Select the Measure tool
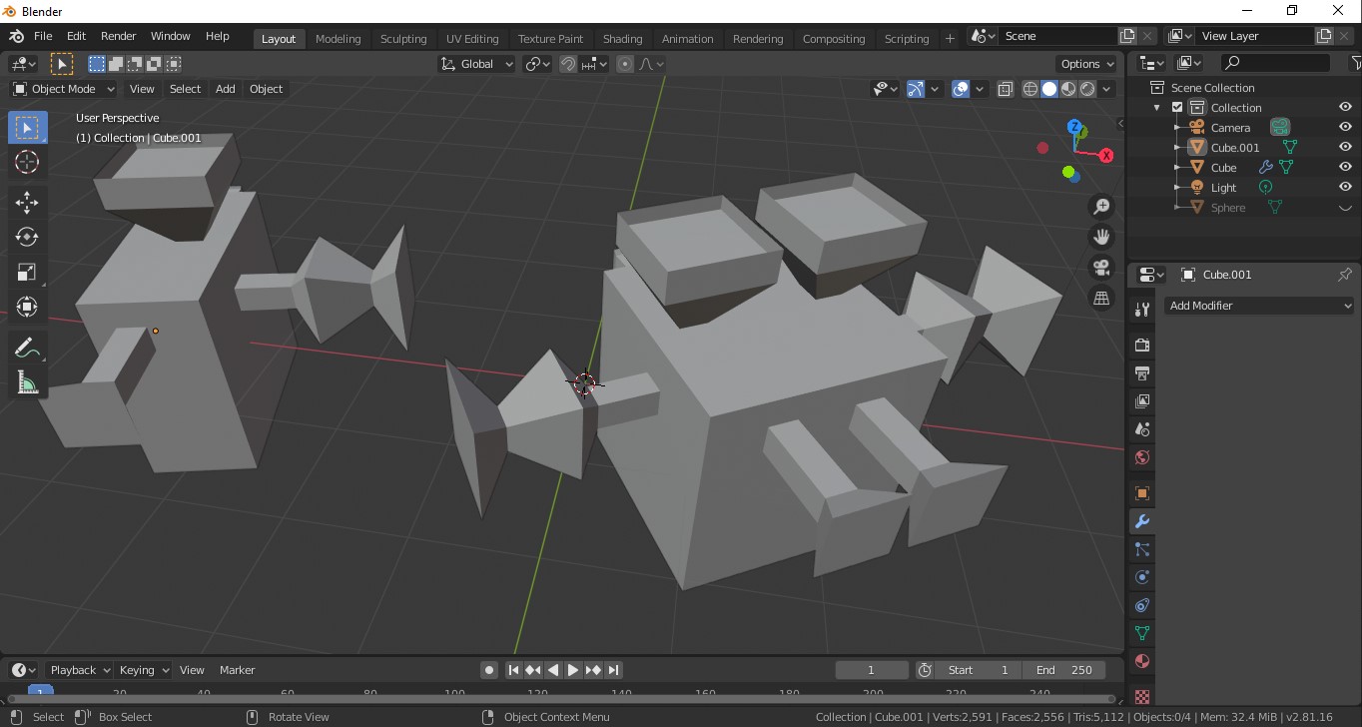The image size is (1362, 727). point(27,381)
